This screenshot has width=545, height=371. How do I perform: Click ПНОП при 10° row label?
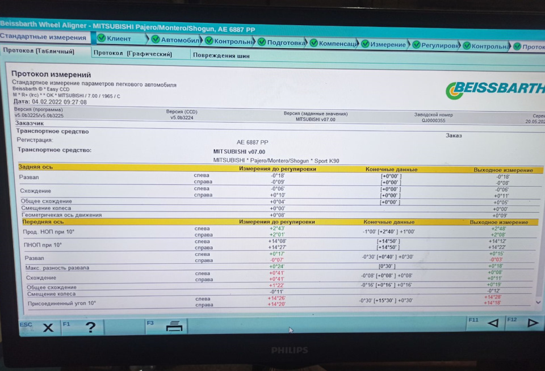click(x=43, y=245)
